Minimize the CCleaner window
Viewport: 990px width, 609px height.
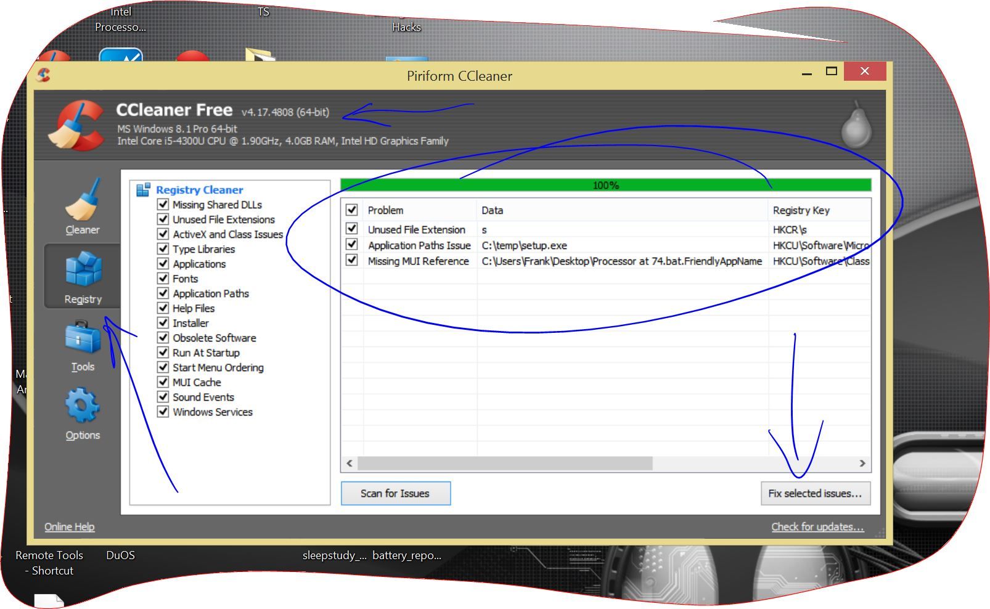pos(806,73)
